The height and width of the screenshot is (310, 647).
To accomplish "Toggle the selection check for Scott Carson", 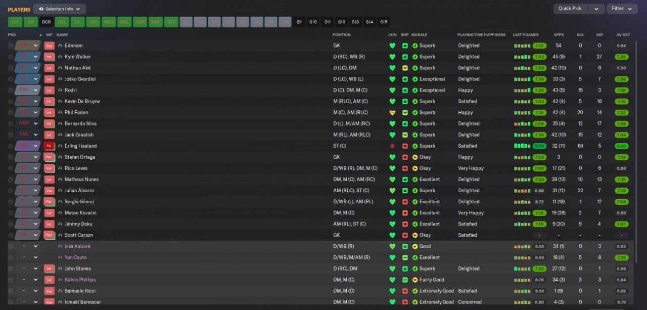I will (11, 235).
